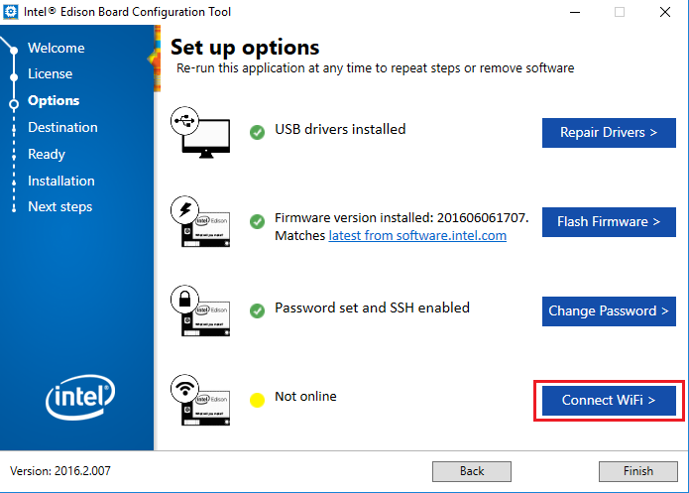Screen dimensions: 689x493
Task: Click the yellow Not online status dot
Action: 257,400
